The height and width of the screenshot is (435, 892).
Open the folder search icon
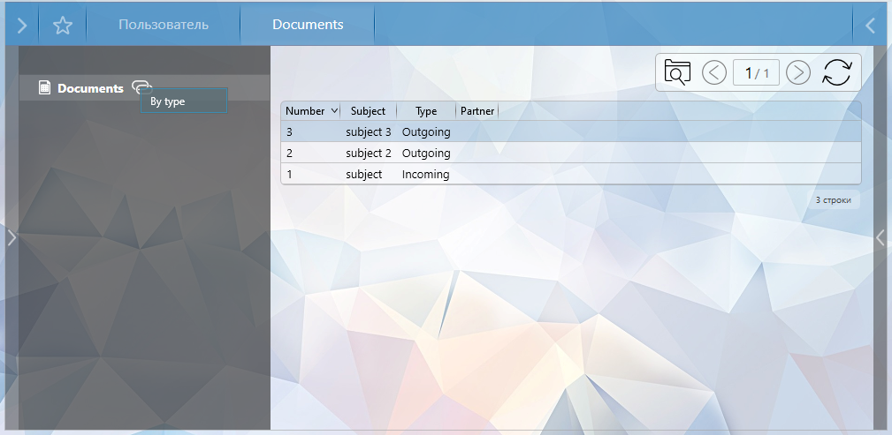click(676, 72)
